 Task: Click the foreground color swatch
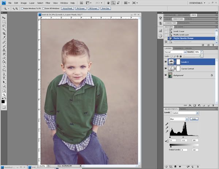point(3,101)
